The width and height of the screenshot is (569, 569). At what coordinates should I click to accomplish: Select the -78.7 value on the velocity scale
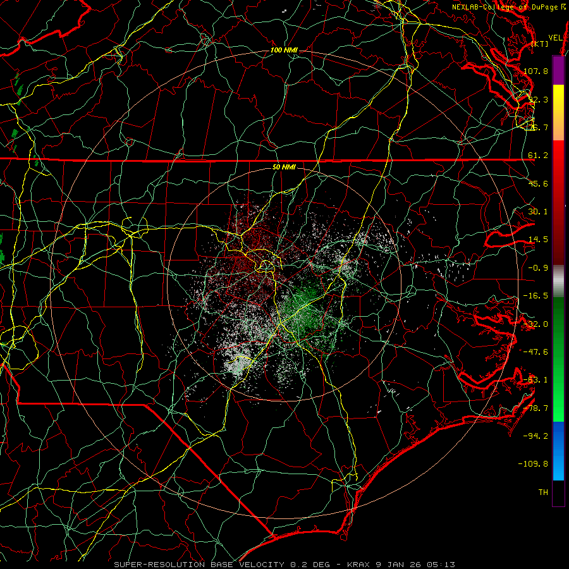(x=535, y=408)
